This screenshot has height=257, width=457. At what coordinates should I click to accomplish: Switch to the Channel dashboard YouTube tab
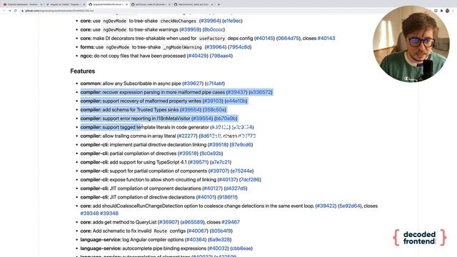click(x=22, y=4)
